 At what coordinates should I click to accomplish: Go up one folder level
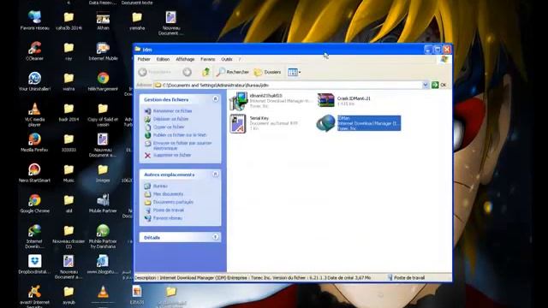pos(205,72)
